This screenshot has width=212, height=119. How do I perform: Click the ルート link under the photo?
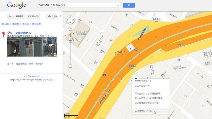(10, 64)
